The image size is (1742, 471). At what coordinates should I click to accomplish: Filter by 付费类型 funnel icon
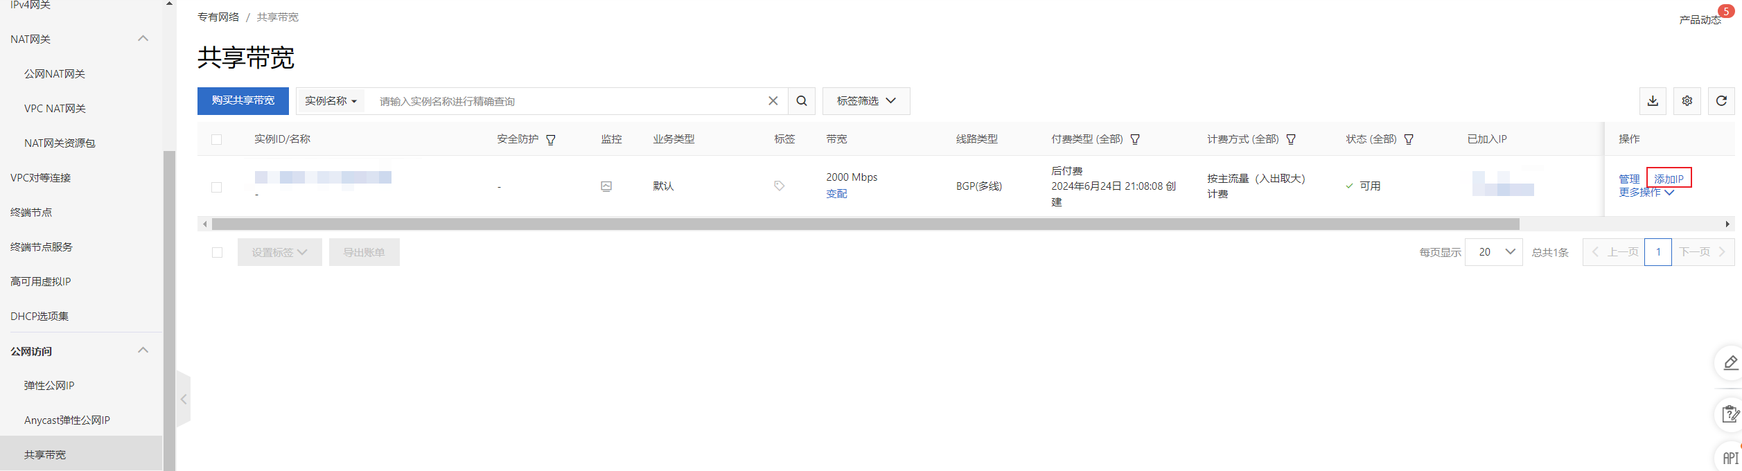click(1135, 140)
